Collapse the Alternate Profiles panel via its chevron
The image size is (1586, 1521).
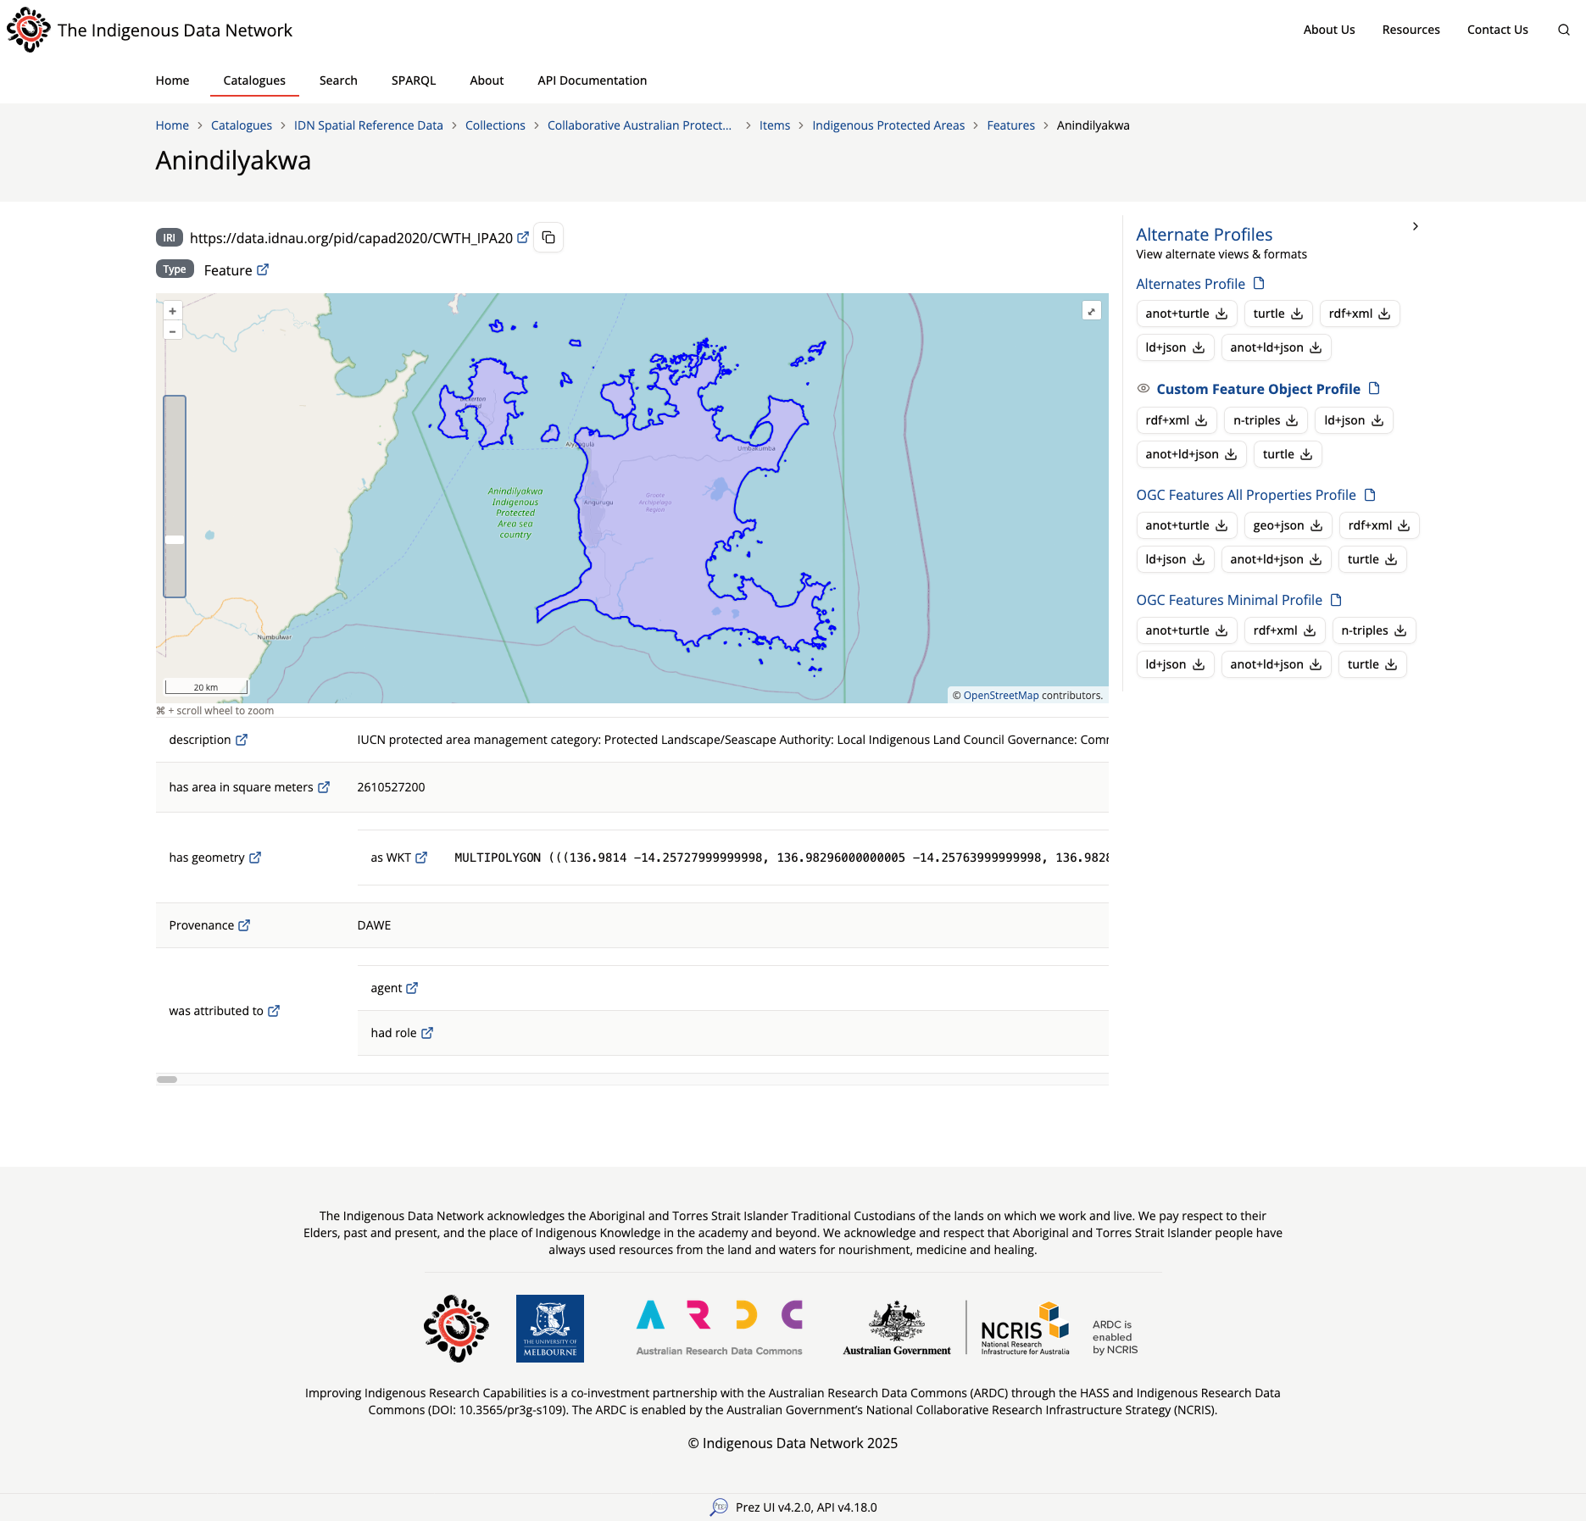click(1416, 226)
